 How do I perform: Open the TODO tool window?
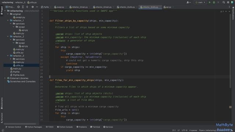[50, 127]
